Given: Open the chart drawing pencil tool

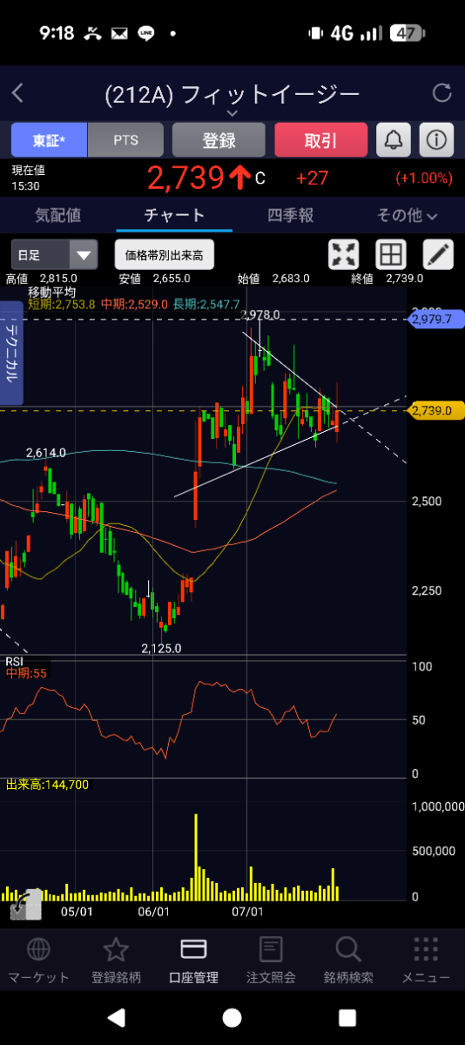Looking at the screenshot, I should (x=438, y=254).
